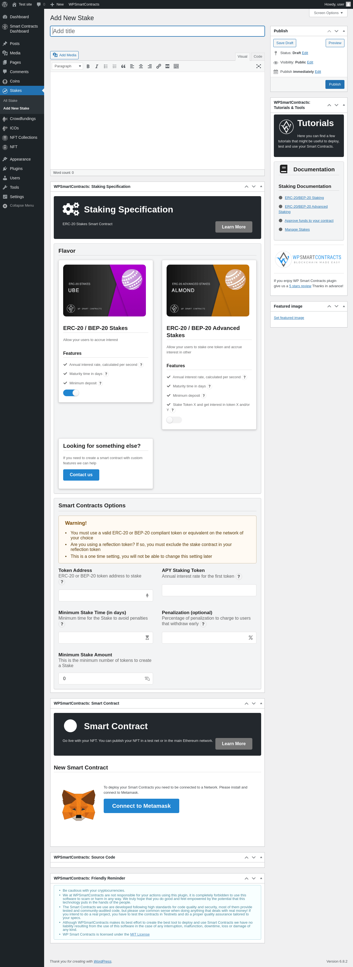This screenshot has width=353, height=967.
Task: Open the Paragraph format dropdown
Action: [x=68, y=66]
